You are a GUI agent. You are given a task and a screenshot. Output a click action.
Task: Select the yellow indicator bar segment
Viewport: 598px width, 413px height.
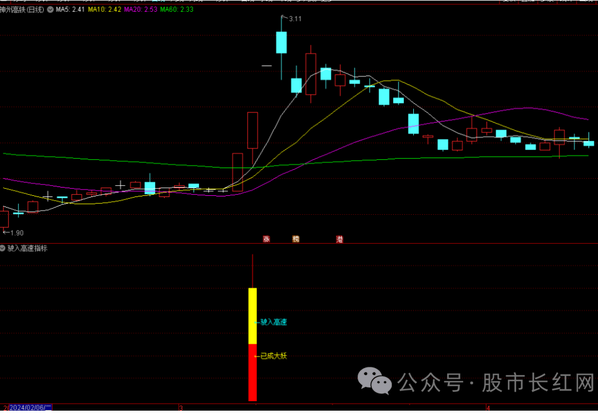pyautogui.click(x=252, y=316)
